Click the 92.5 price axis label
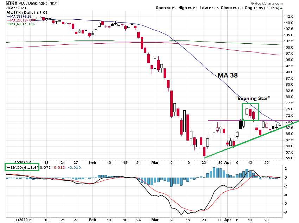 point(290,66)
